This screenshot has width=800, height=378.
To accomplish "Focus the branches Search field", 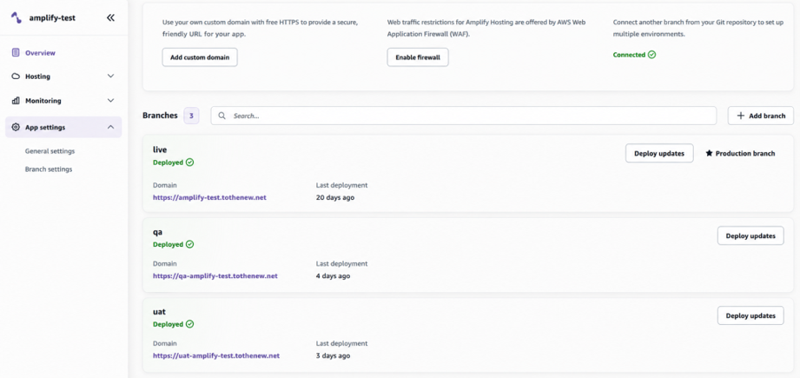I will (x=464, y=116).
